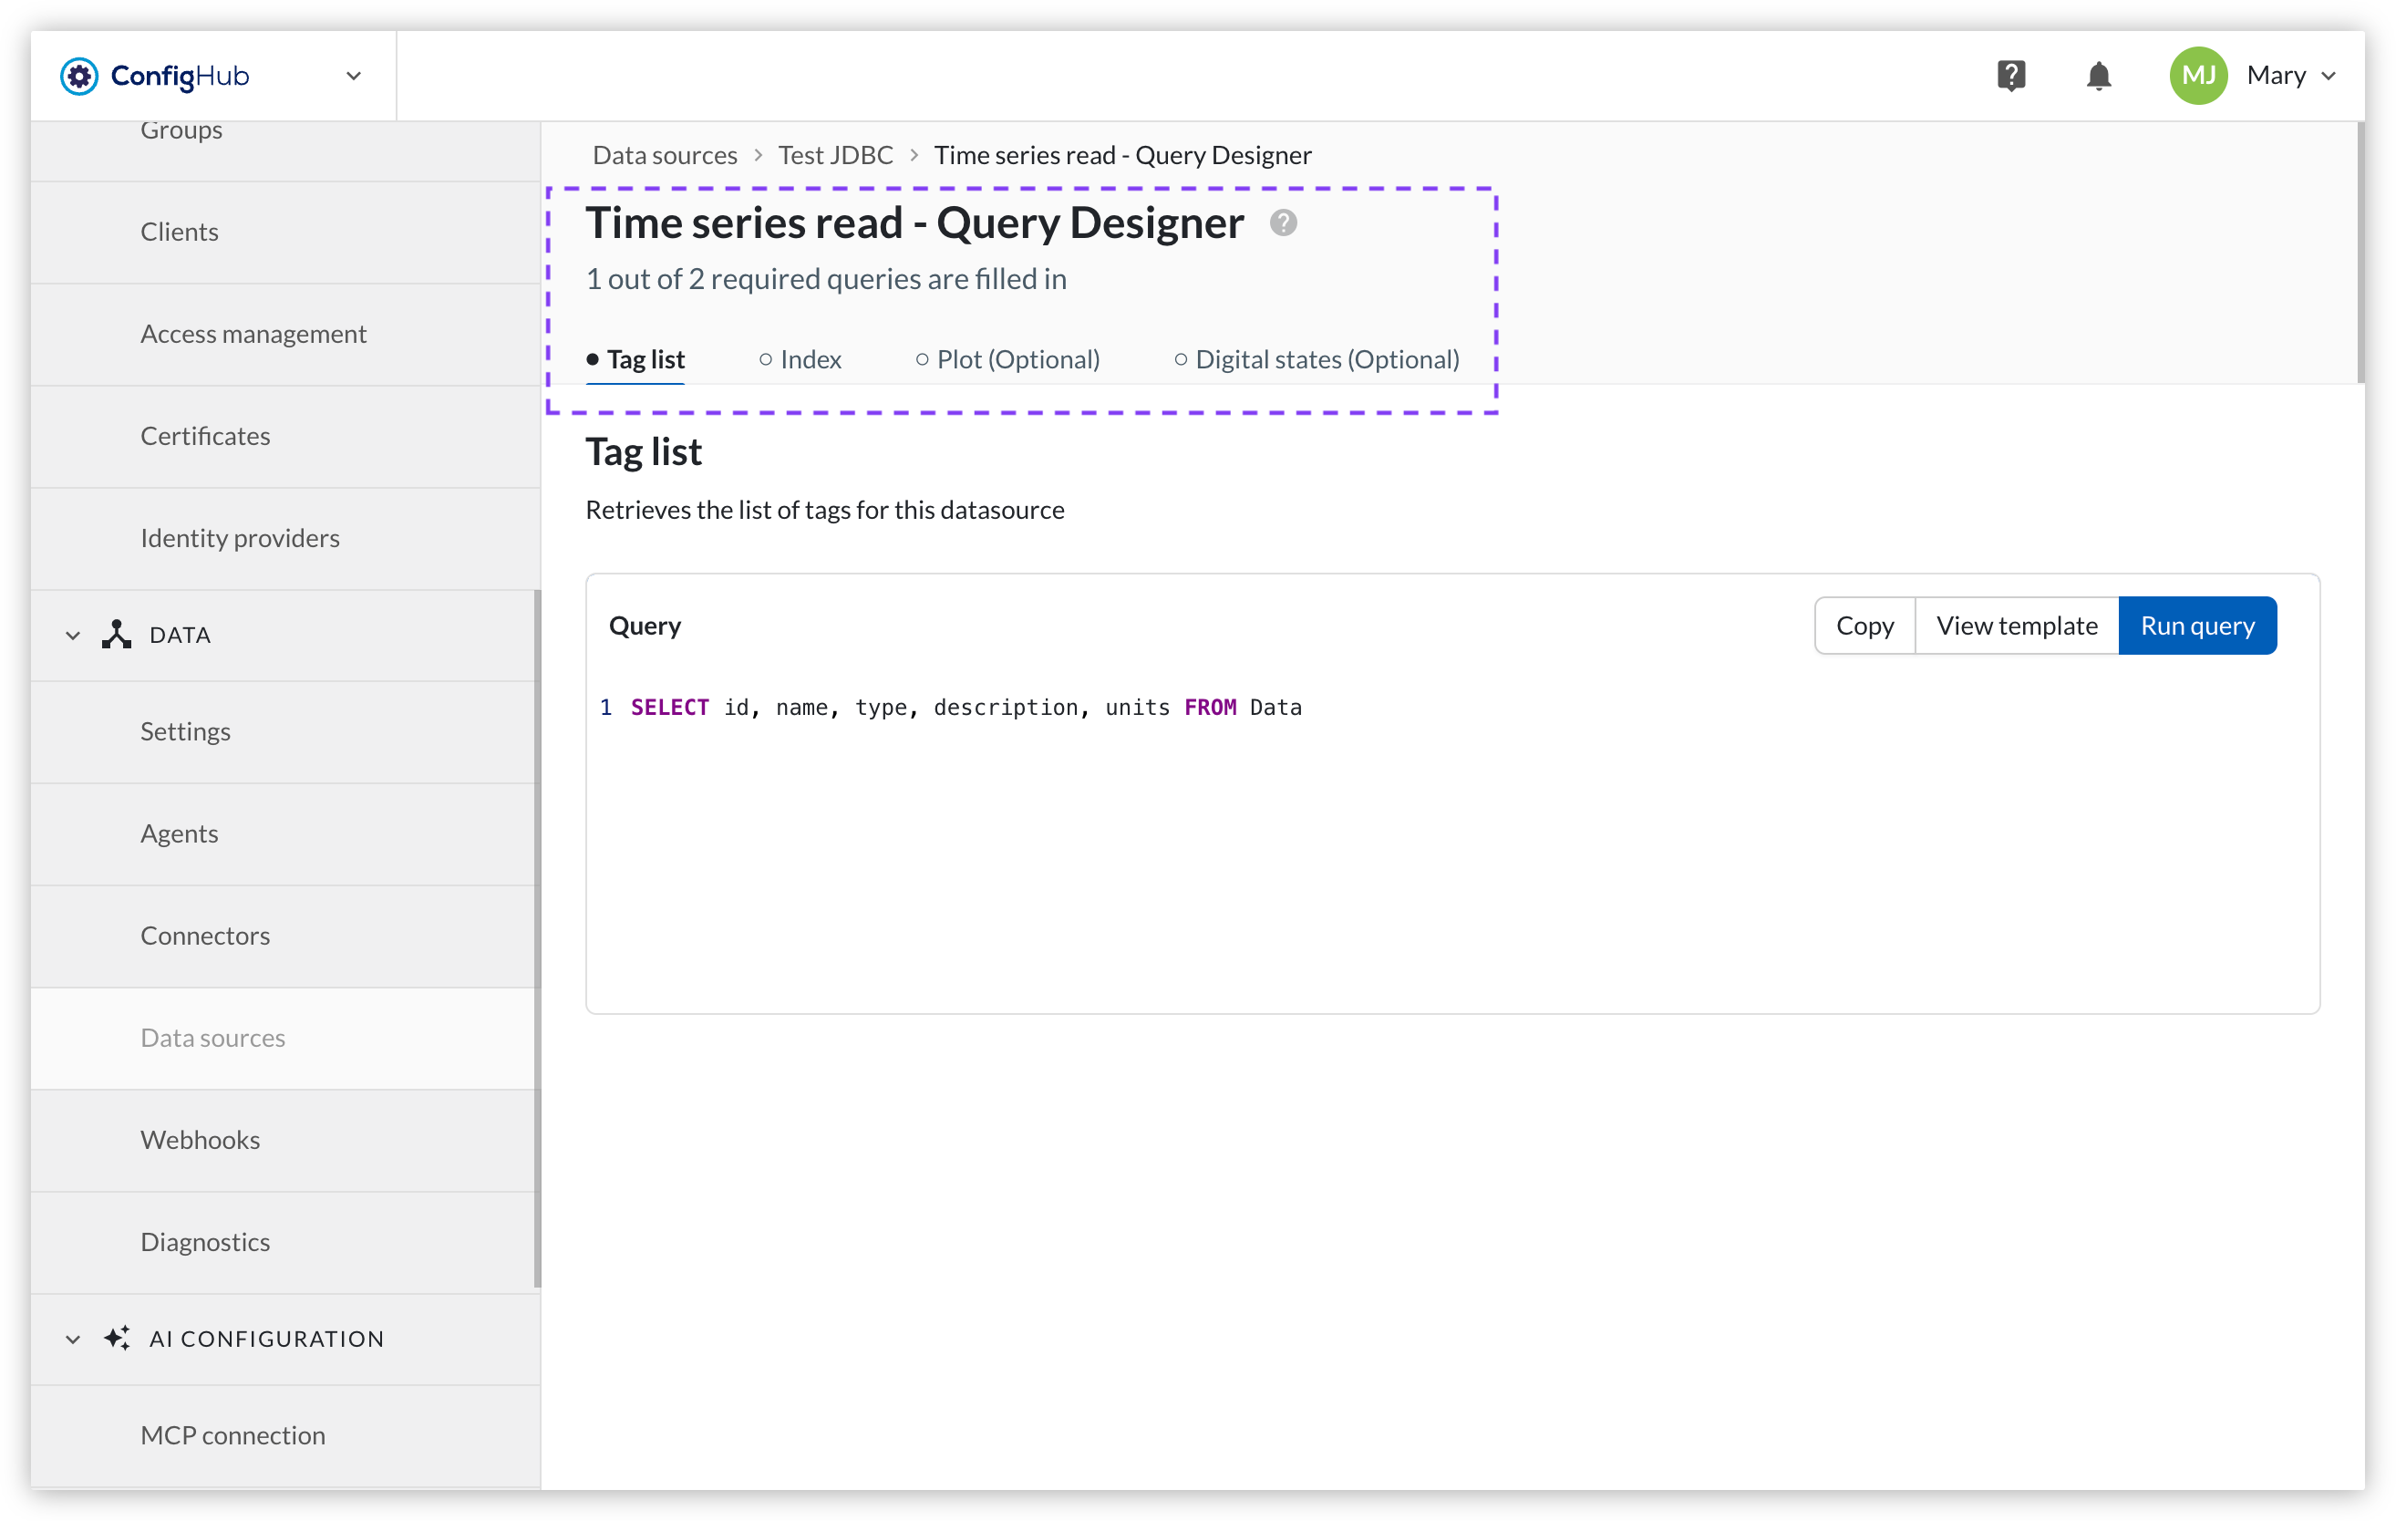Image resolution: width=2396 pixels, height=1521 pixels.
Task: Open Agents in the sidebar
Action: coord(285,834)
